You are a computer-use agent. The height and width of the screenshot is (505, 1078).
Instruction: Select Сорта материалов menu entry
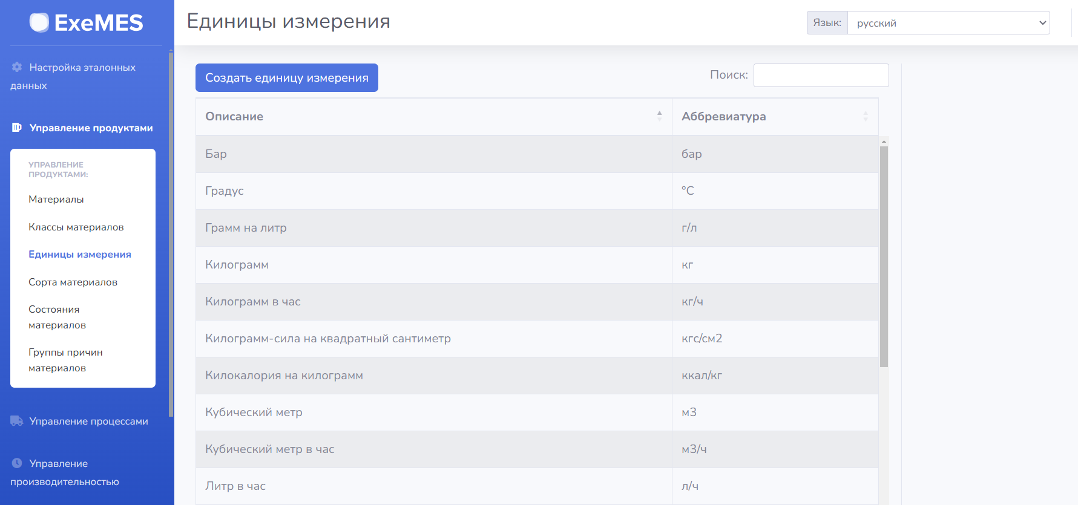pyautogui.click(x=73, y=282)
